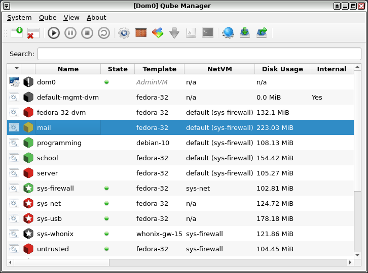
Task: Click the Create new qube icon
Action: [16, 33]
